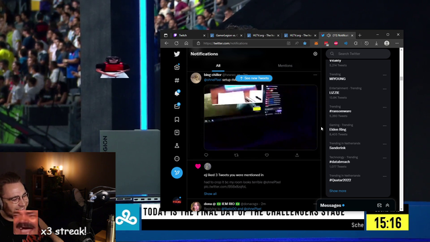The height and width of the screenshot is (242, 430).
Task: Switch to the All notifications tab
Action: click(218, 66)
